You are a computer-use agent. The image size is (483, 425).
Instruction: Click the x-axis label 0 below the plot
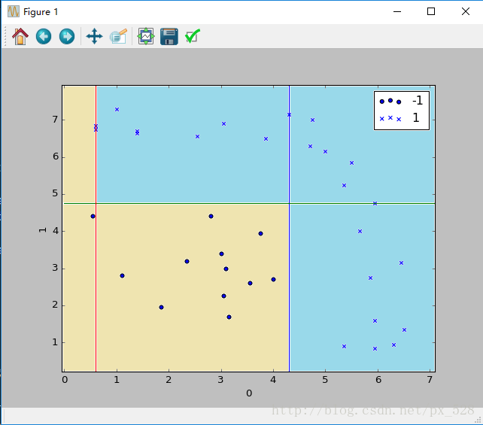[x=249, y=393]
